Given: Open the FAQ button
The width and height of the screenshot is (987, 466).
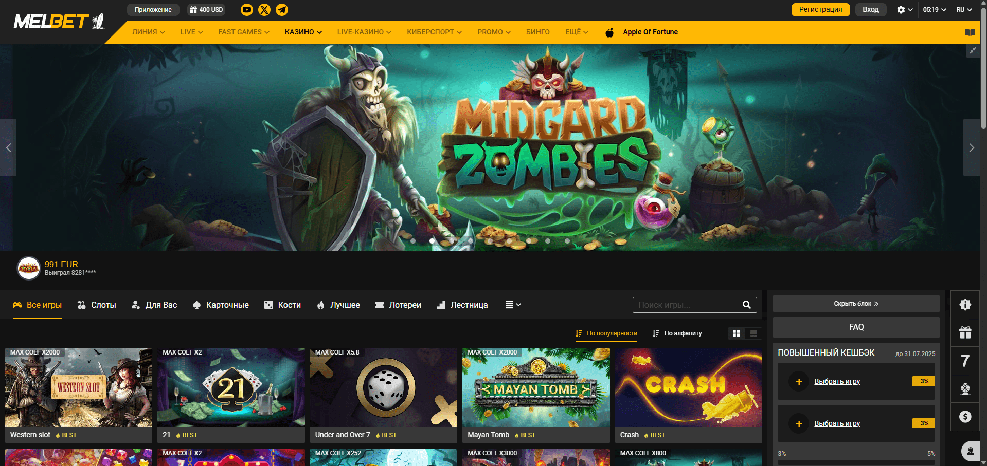Looking at the screenshot, I should pos(856,327).
